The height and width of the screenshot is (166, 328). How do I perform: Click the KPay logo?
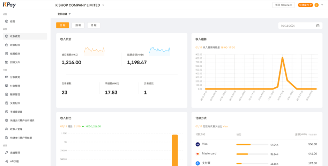coord(9,5)
